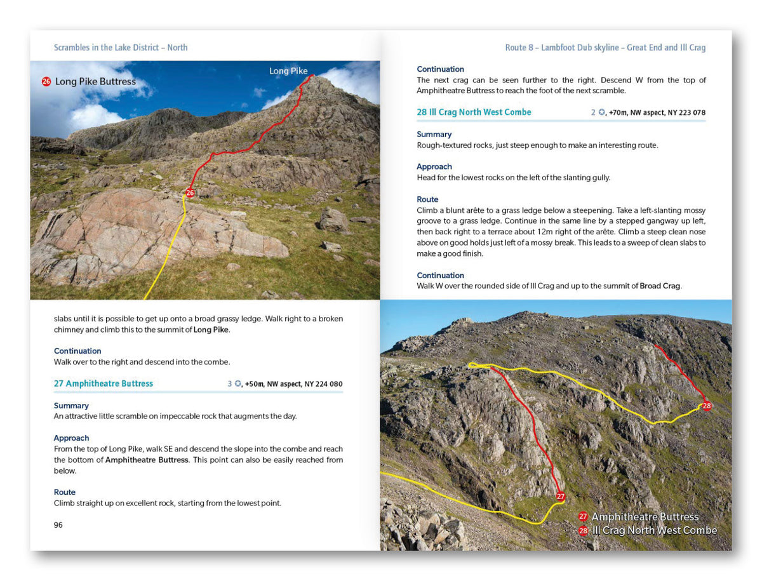Screen dimensions: 762x581
Task: Click the star symbol after grade 3
Action: click(237, 384)
